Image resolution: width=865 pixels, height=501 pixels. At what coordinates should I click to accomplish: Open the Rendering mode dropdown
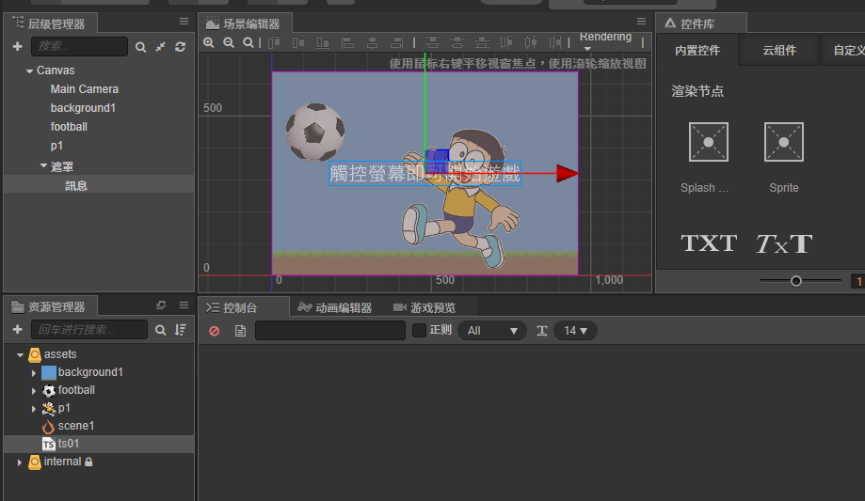tap(606, 41)
